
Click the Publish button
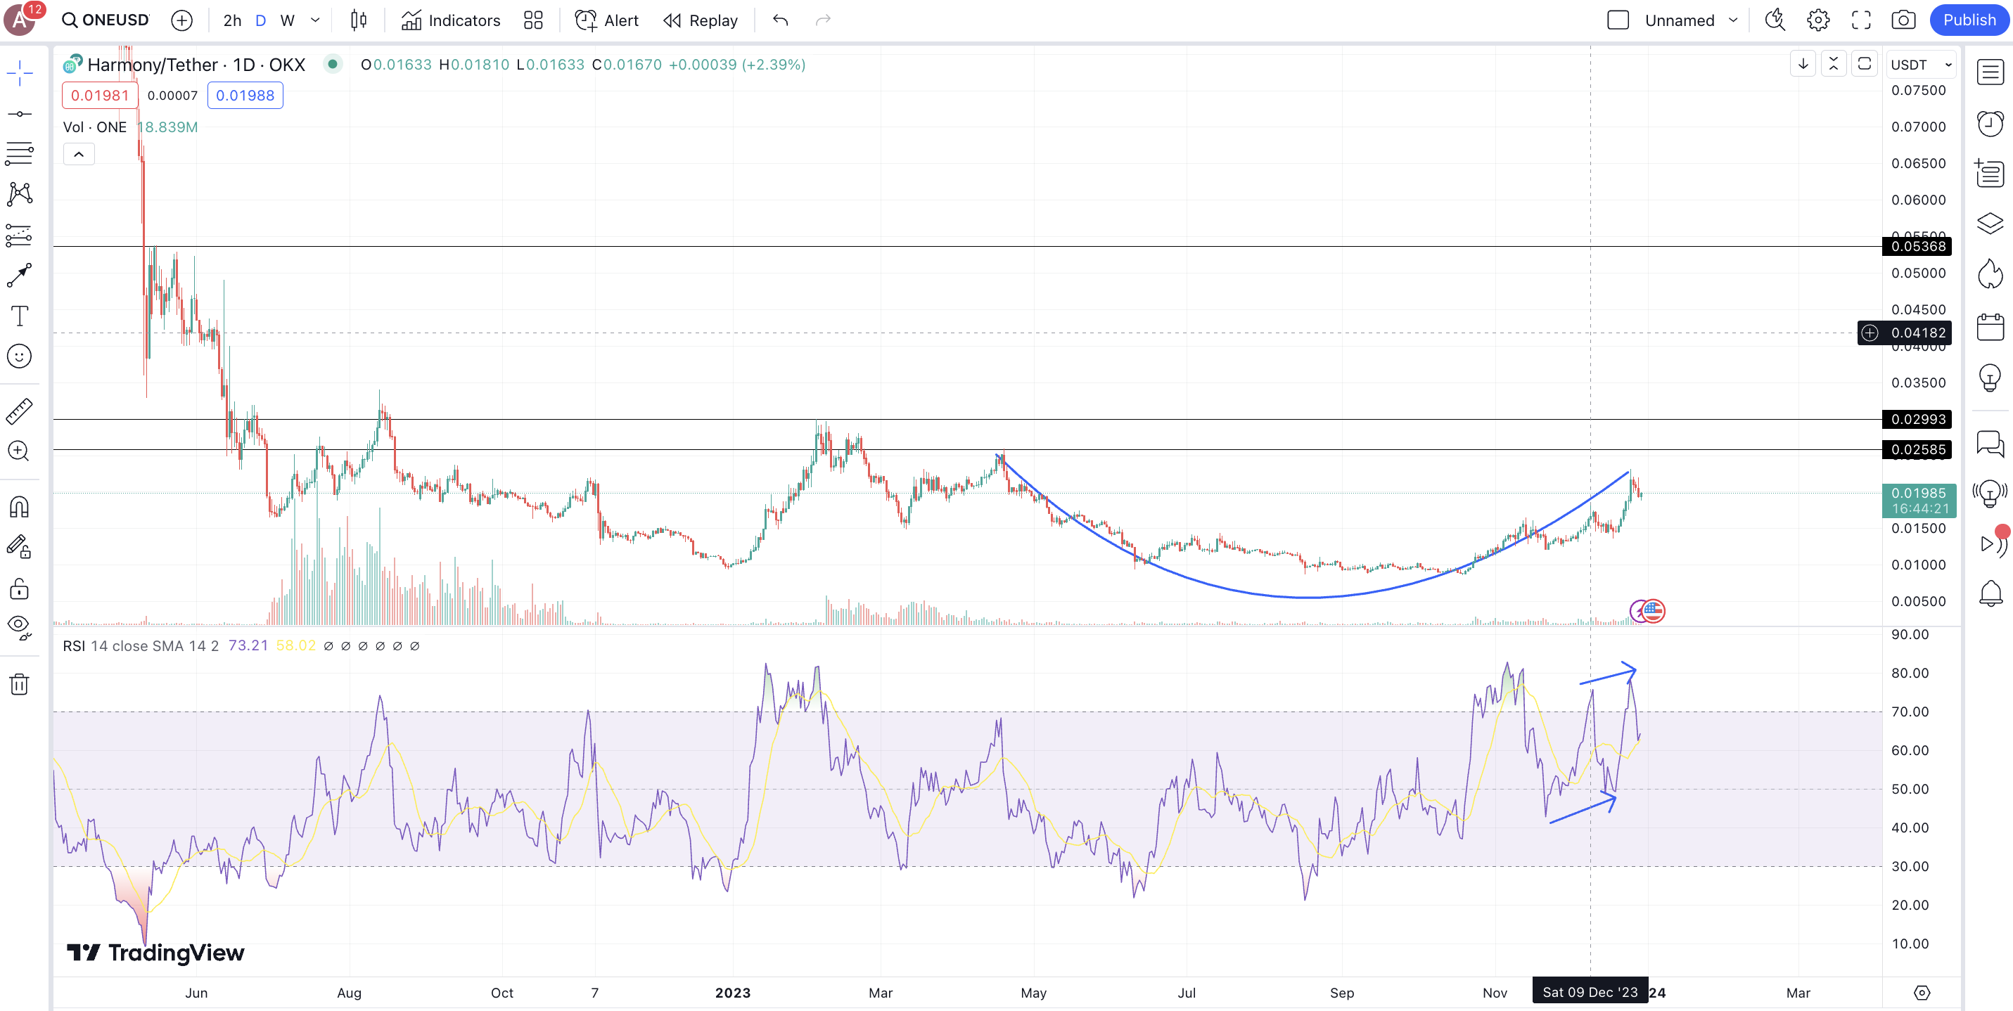[1969, 20]
